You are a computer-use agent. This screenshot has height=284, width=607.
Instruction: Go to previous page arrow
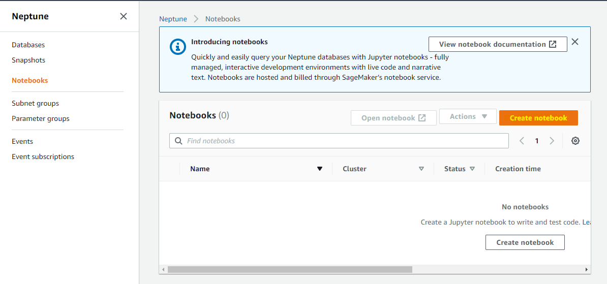522,141
